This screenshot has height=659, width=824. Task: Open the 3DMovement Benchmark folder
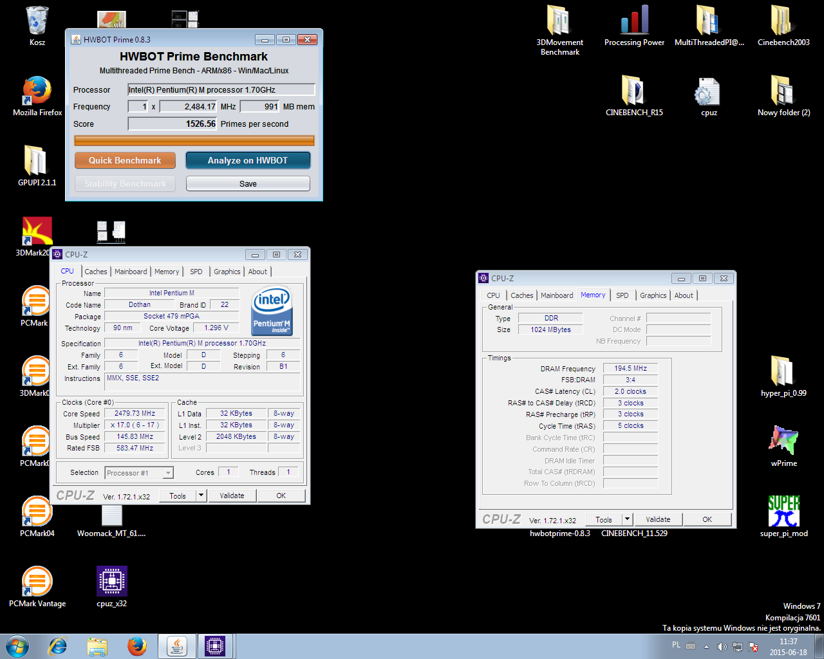tap(559, 30)
